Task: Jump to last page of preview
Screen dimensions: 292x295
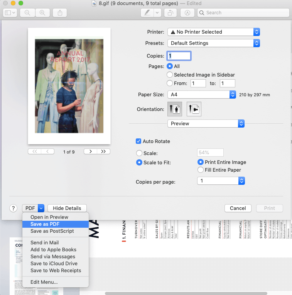Action: click(103, 152)
